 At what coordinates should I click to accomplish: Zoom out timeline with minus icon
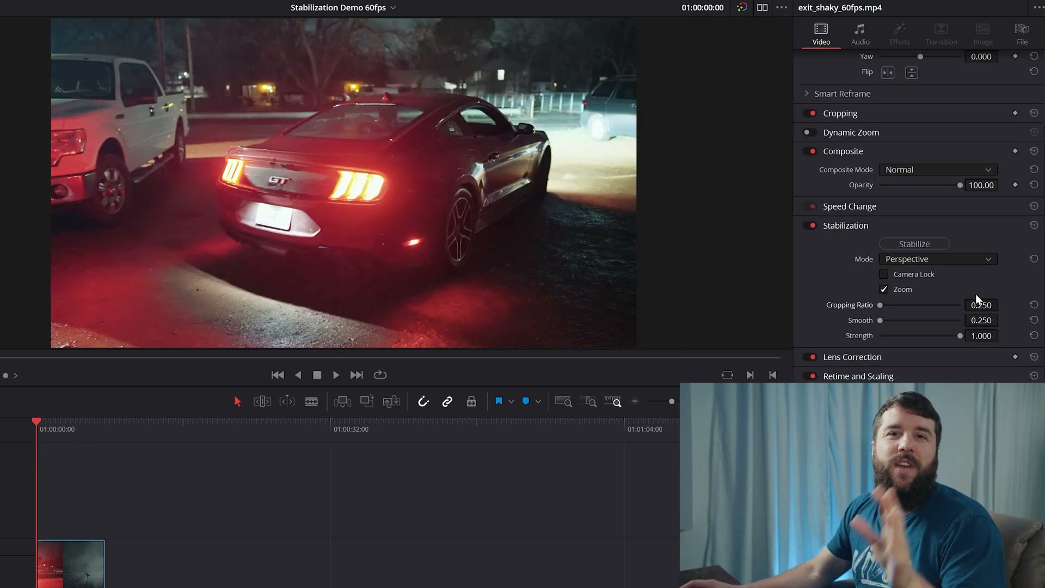(x=635, y=402)
